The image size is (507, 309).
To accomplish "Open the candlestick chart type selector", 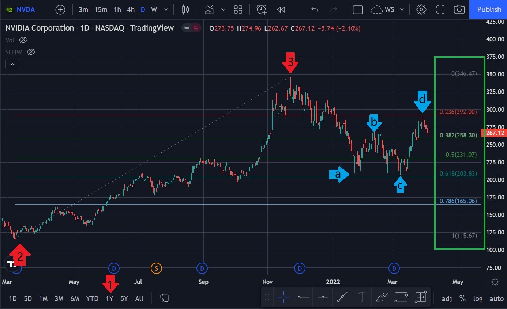I will pos(185,10).
